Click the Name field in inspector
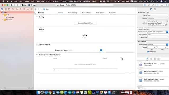 [x=158, y=15]
